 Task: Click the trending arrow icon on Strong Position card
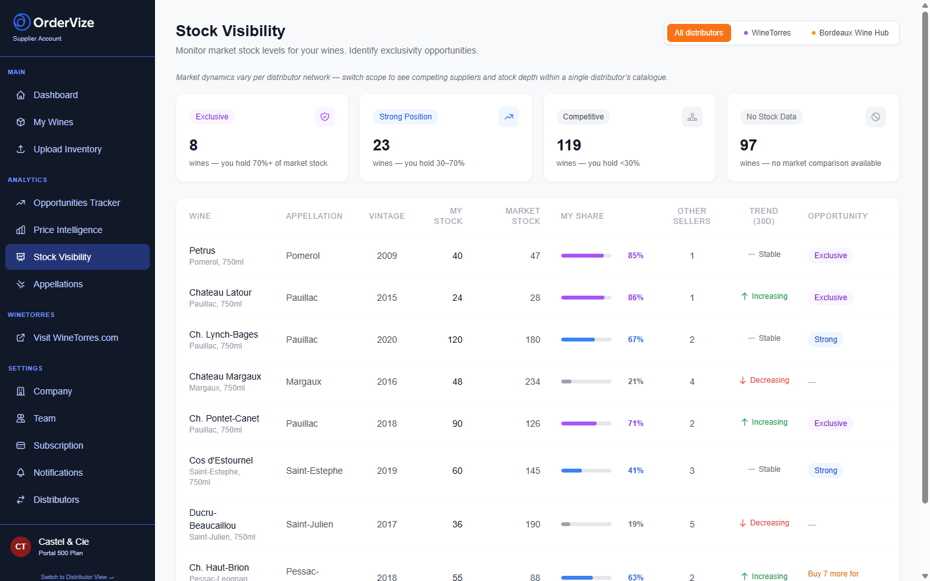509,117
